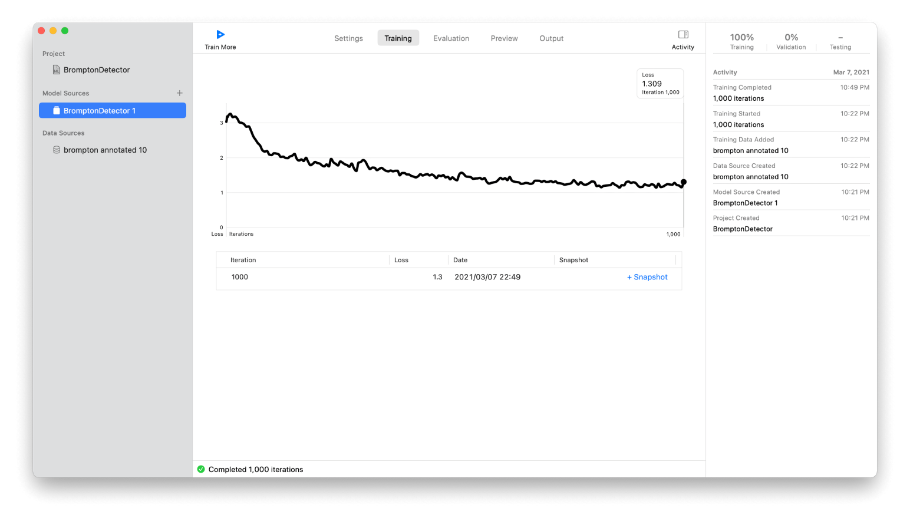Create a snapshot via + Snapshot link
Viewport: 910px width, 521px height.
click(647, 277)
